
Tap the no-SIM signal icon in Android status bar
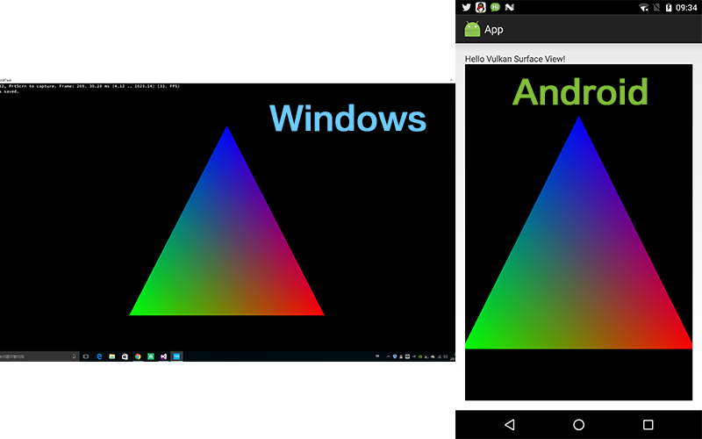[x=656, y=7]
